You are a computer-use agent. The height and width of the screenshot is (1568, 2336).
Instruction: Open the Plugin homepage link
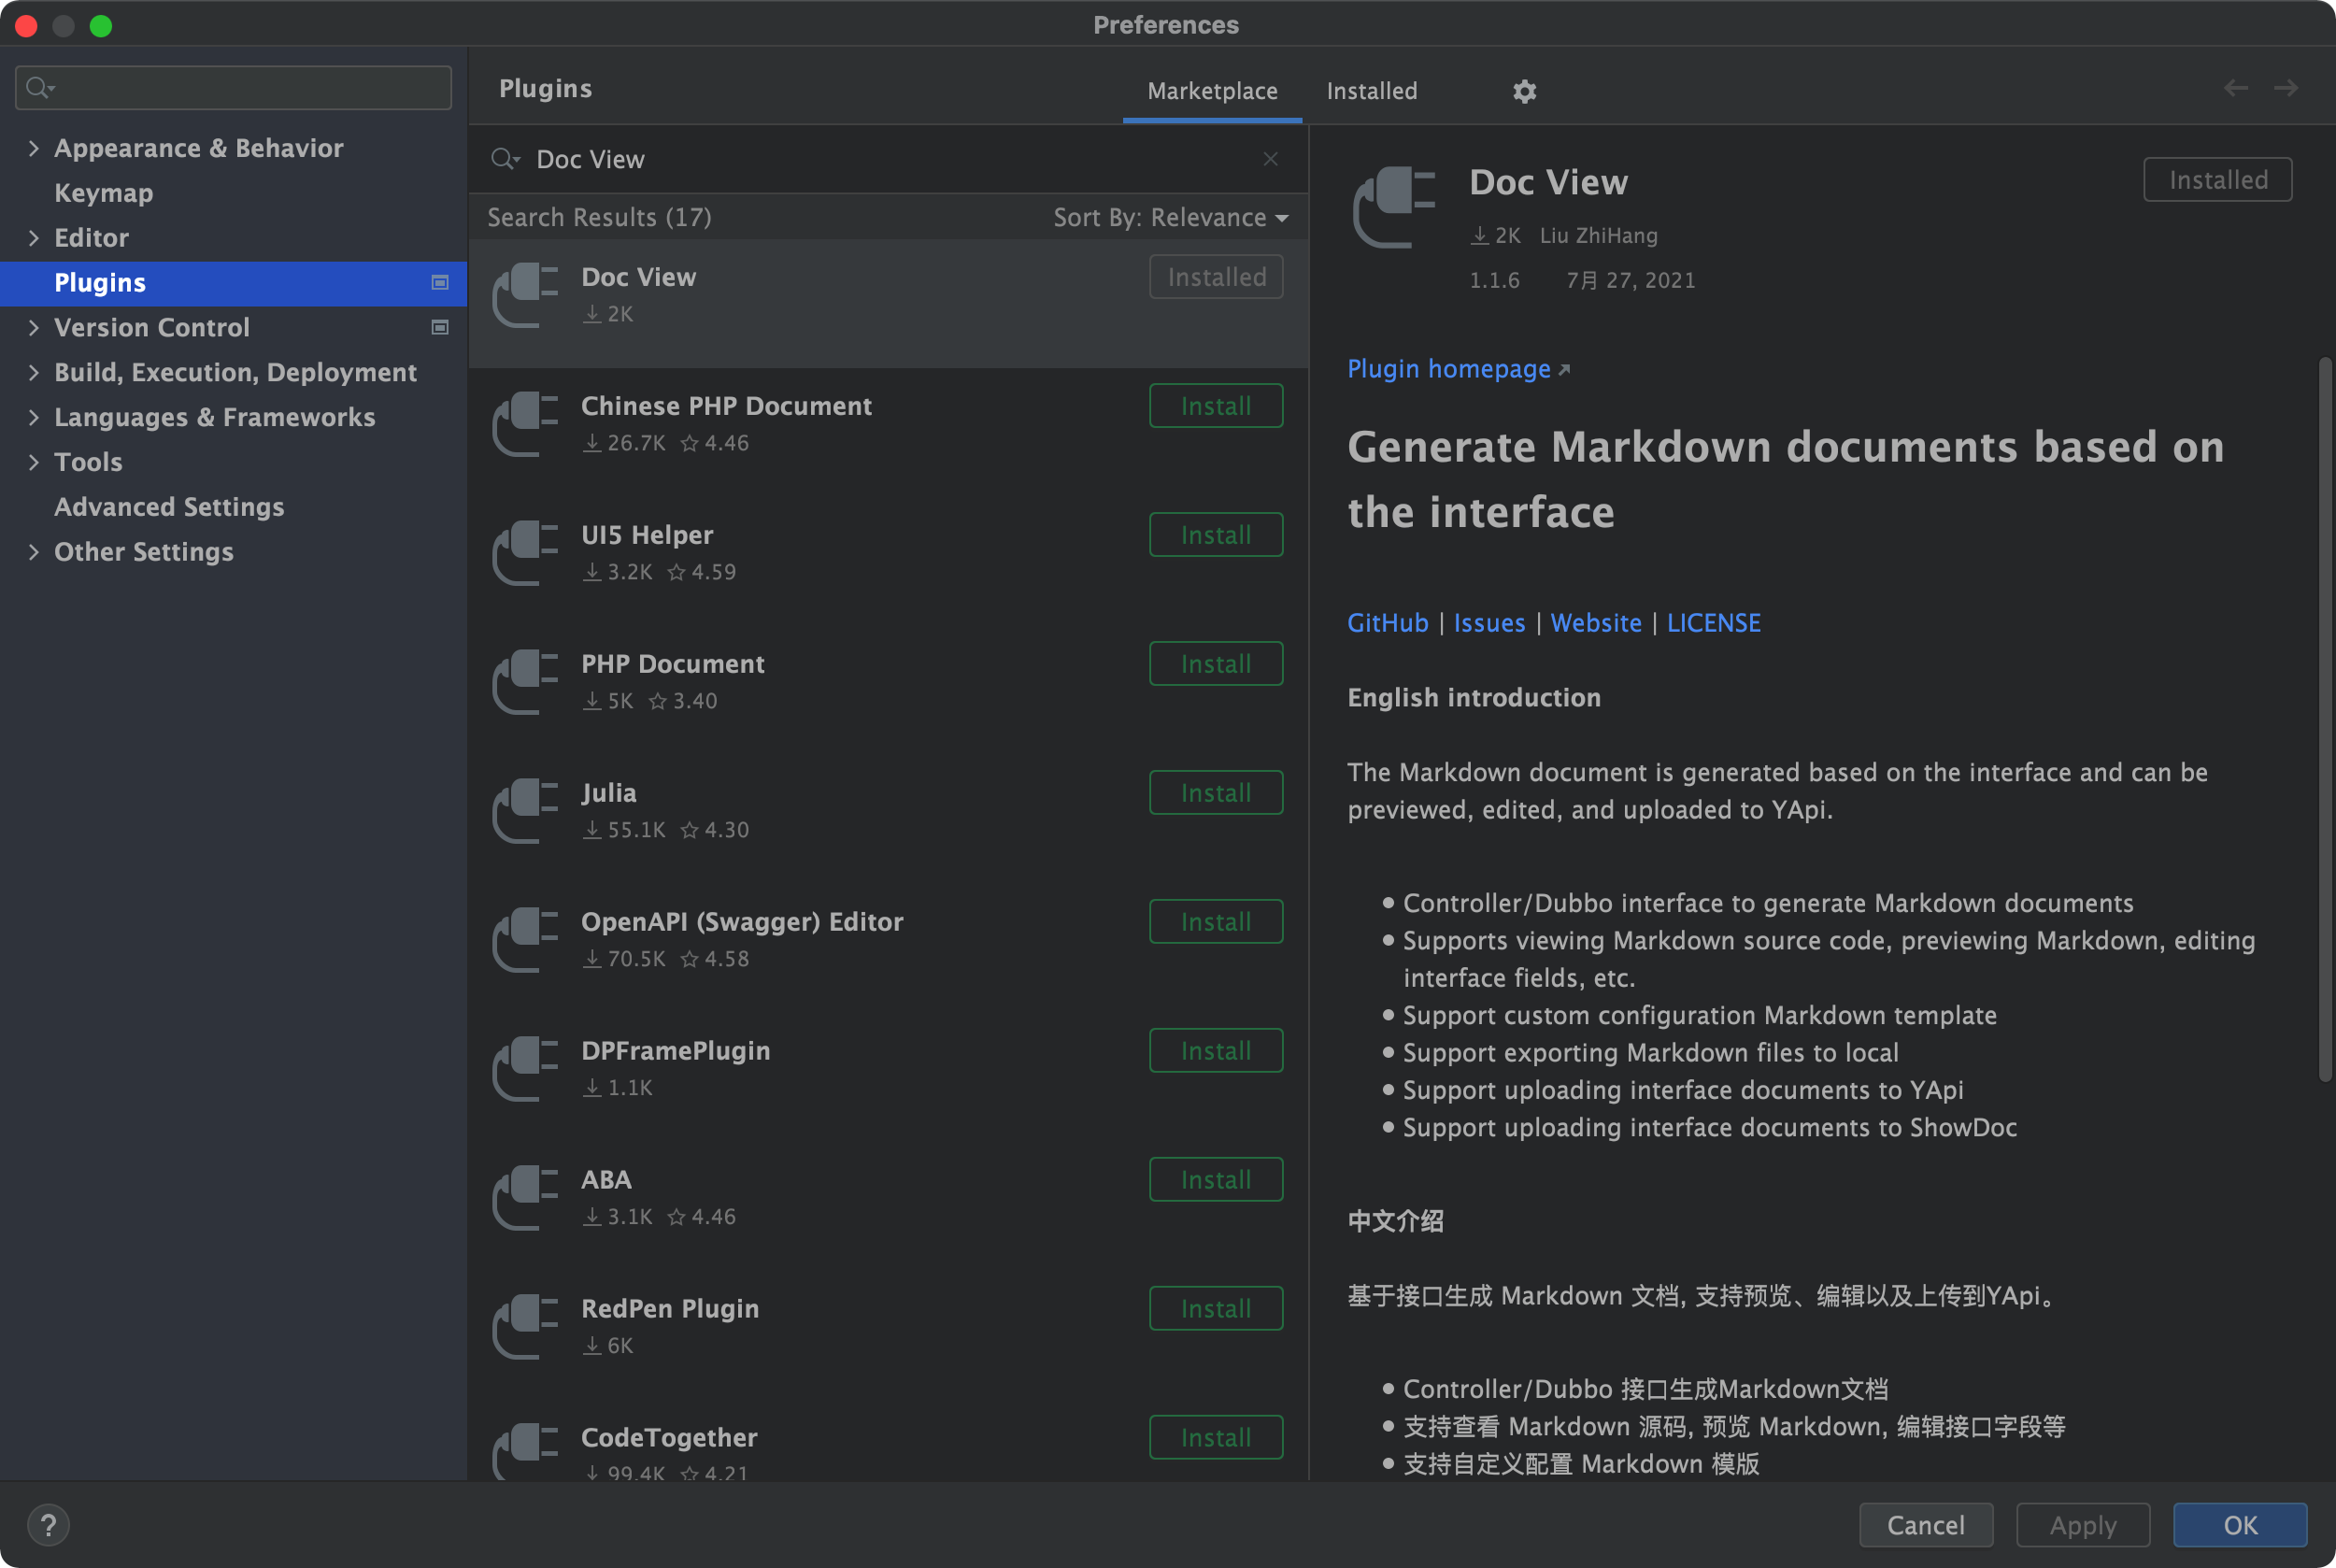[1448, 369]
